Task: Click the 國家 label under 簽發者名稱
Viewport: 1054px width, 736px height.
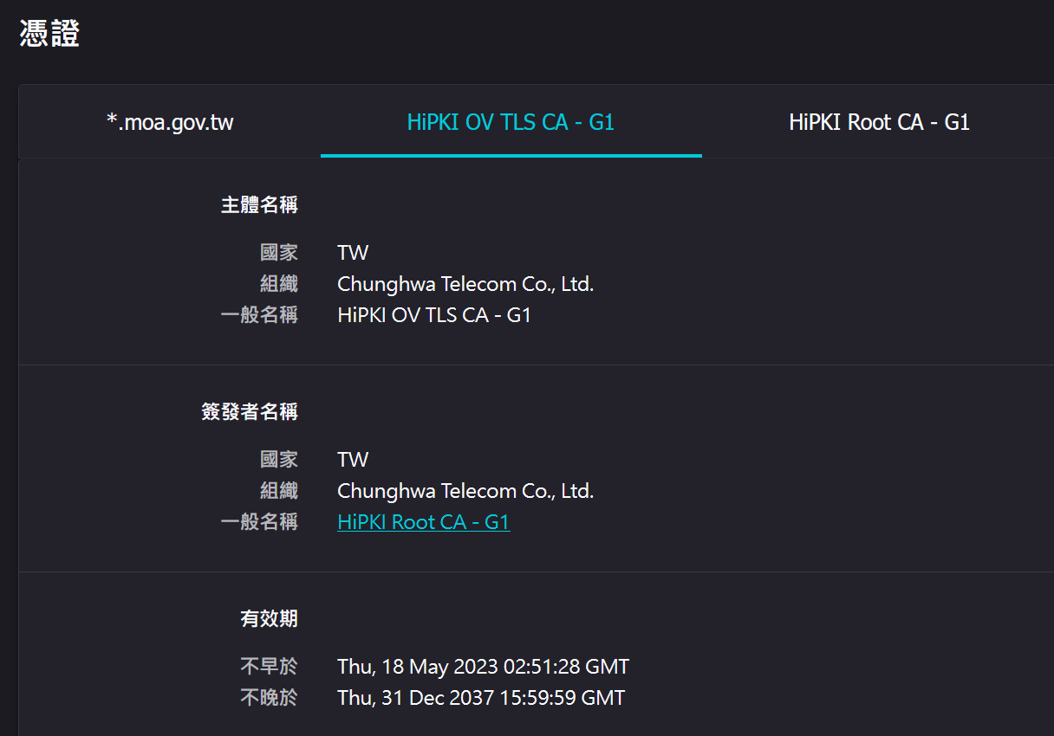Action: click(x=279, y=460)
